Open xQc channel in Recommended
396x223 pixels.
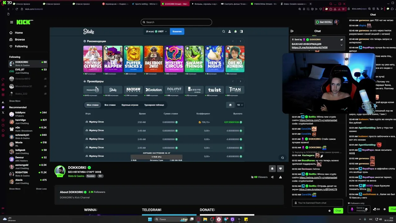click(x=28, y=129)
